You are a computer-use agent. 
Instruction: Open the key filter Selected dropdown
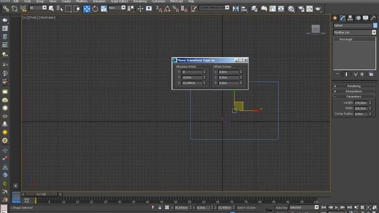(316, 208)
